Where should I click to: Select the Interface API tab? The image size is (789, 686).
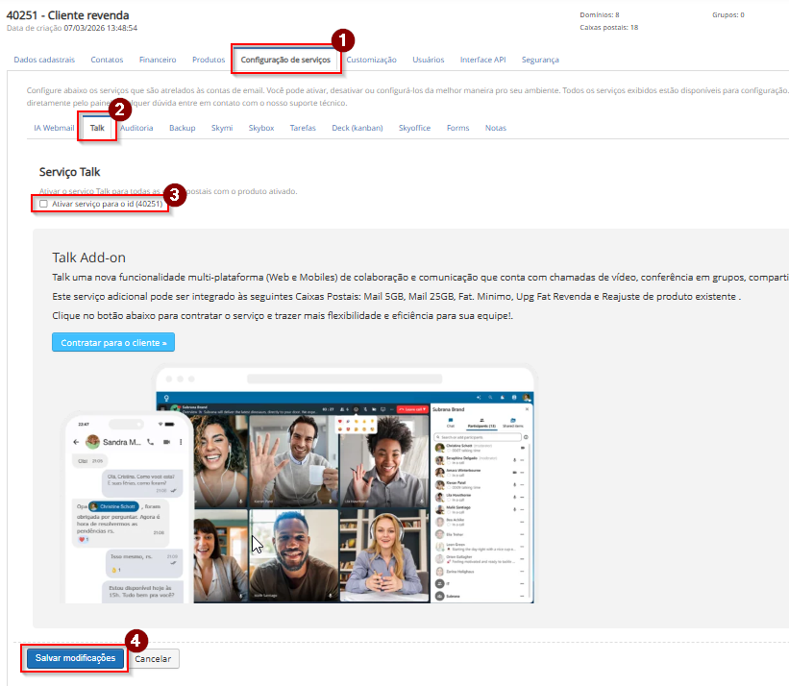(482, 60)
